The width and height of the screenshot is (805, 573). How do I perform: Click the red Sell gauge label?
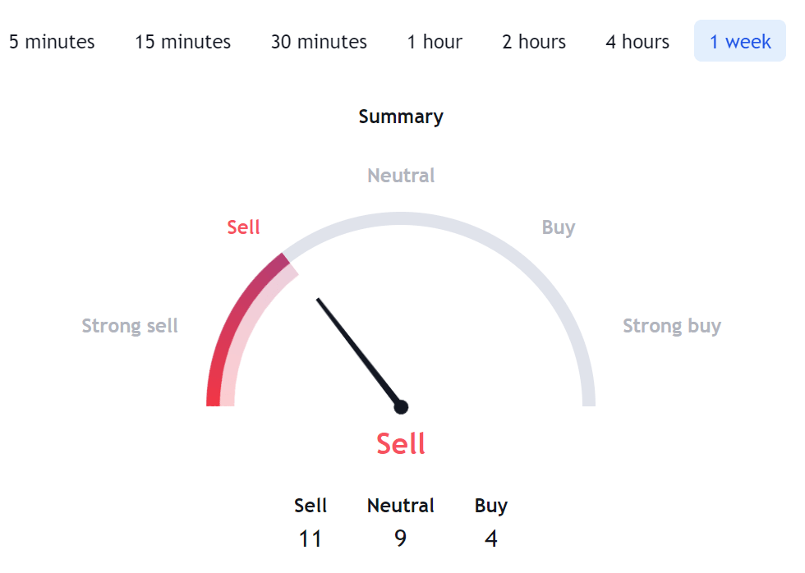tap(243, 227)
